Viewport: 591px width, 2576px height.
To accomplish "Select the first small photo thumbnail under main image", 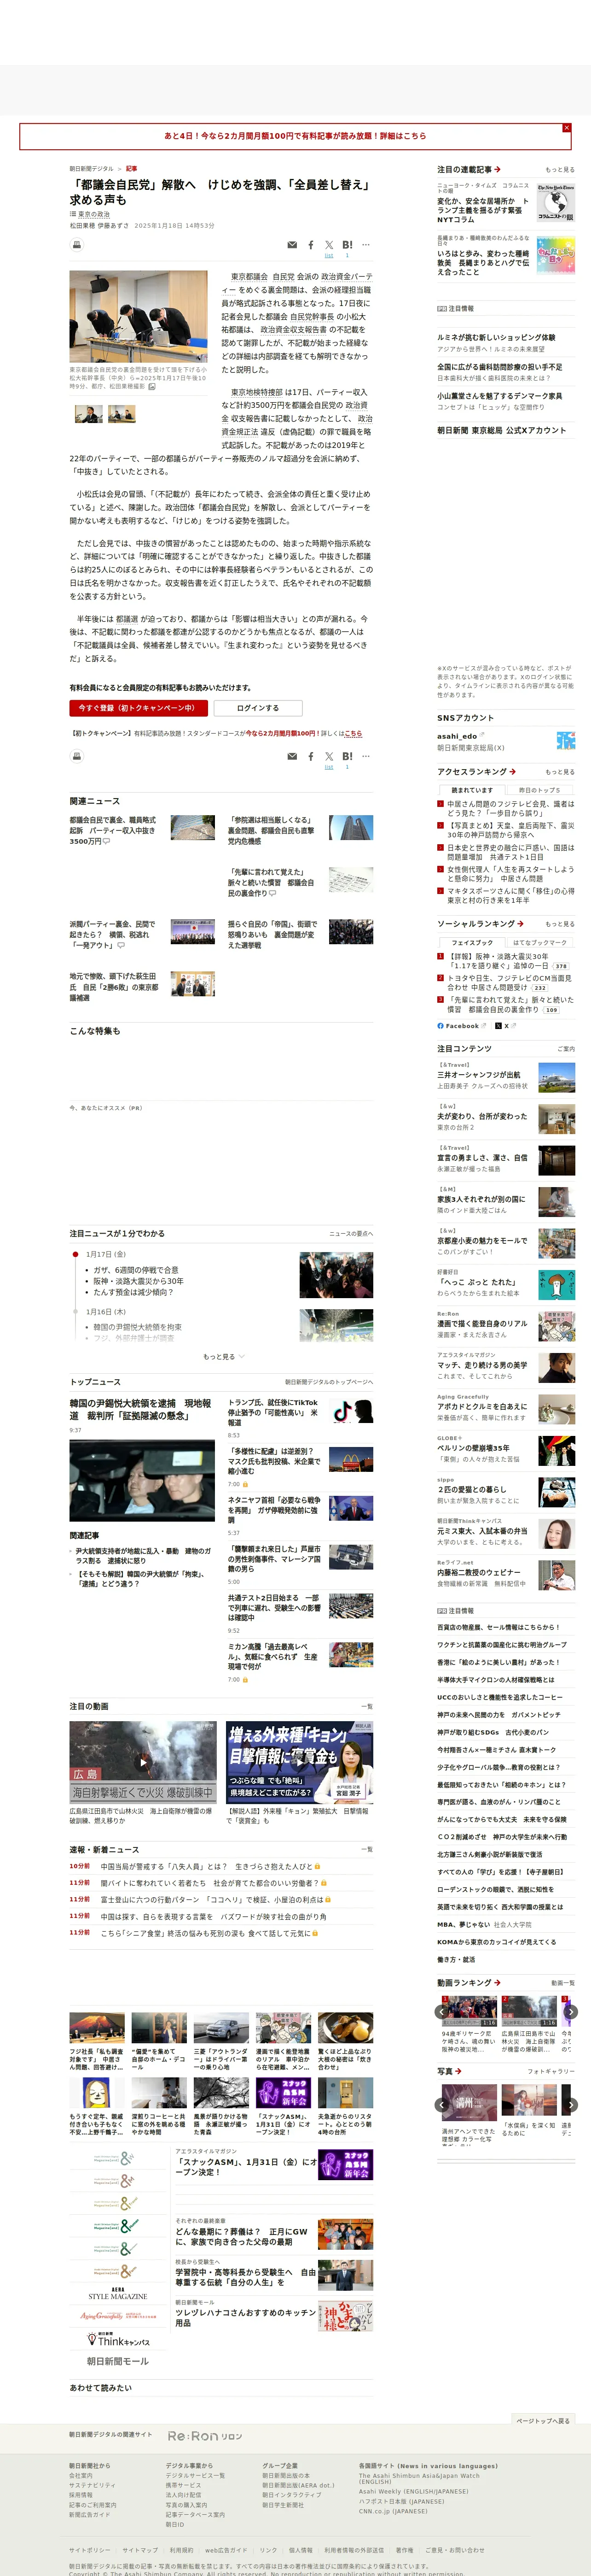I will pos(89,414).
